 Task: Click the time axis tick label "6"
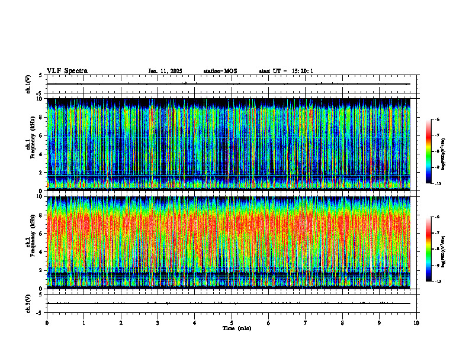coord(269,323)
